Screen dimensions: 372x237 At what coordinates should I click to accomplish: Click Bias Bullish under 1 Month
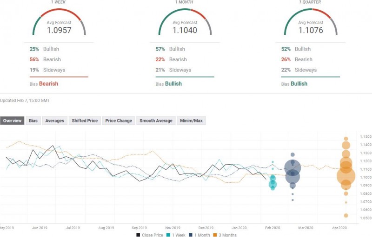coord(169,84)
